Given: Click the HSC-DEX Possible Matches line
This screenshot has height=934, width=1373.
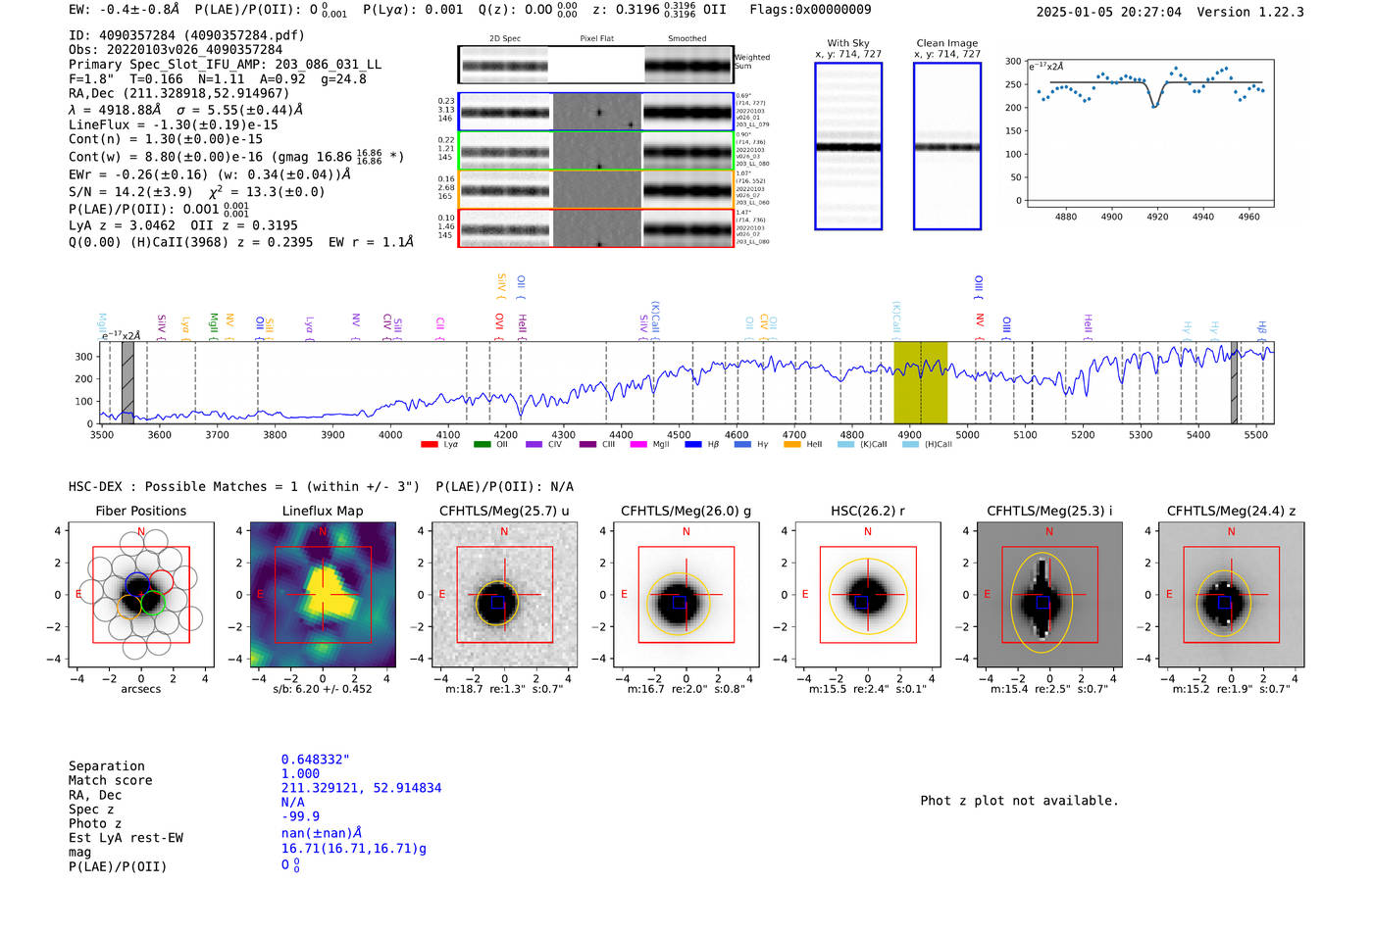Looking at the screenshot, I should 321,487.
